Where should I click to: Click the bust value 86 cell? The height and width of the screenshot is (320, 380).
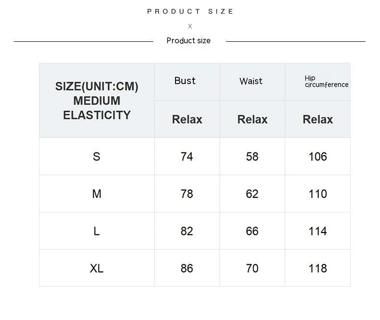[187, 269]
